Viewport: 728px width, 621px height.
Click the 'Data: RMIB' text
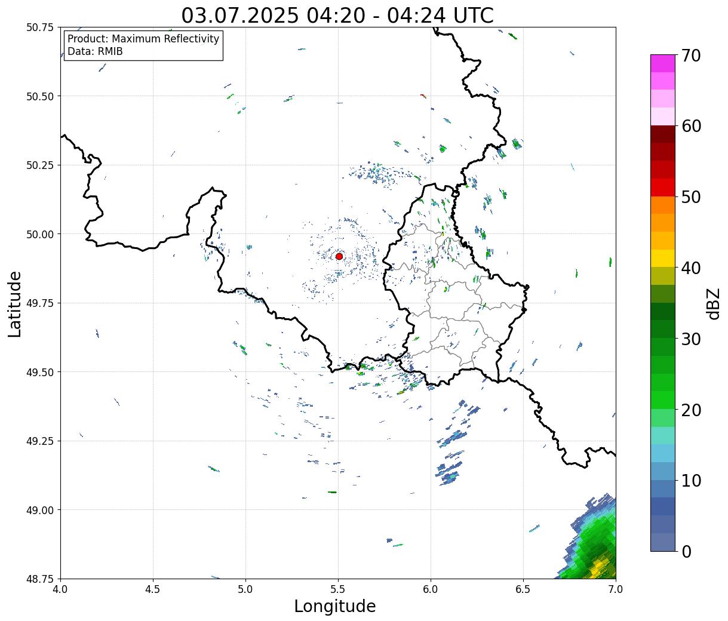click(95, 52)
